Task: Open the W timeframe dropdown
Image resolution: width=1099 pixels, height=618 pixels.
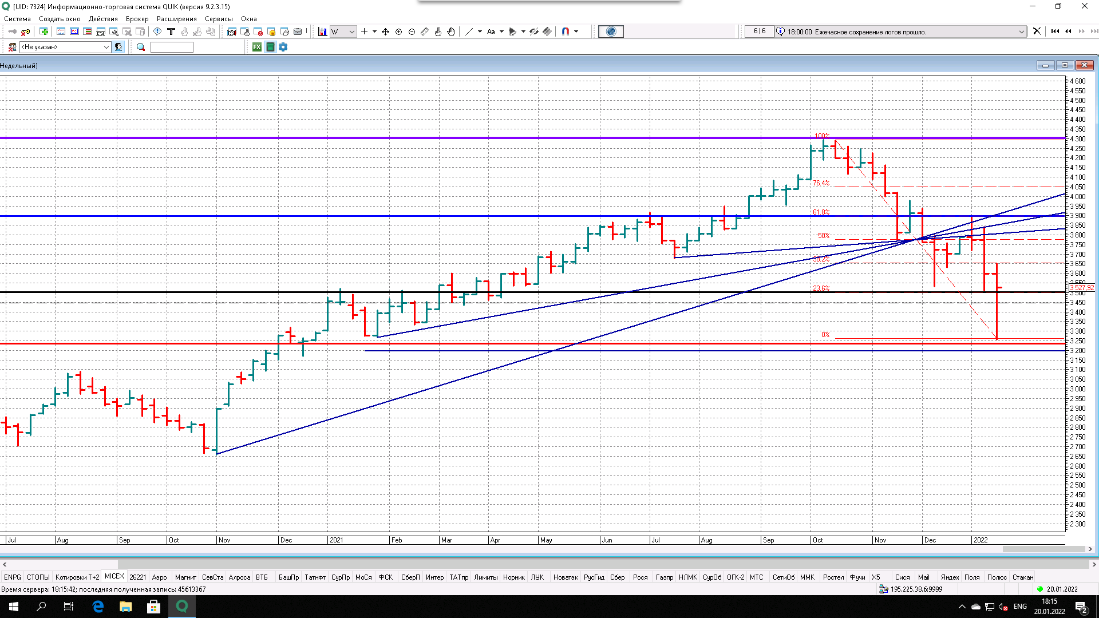Action: click(x=351, y=32)
